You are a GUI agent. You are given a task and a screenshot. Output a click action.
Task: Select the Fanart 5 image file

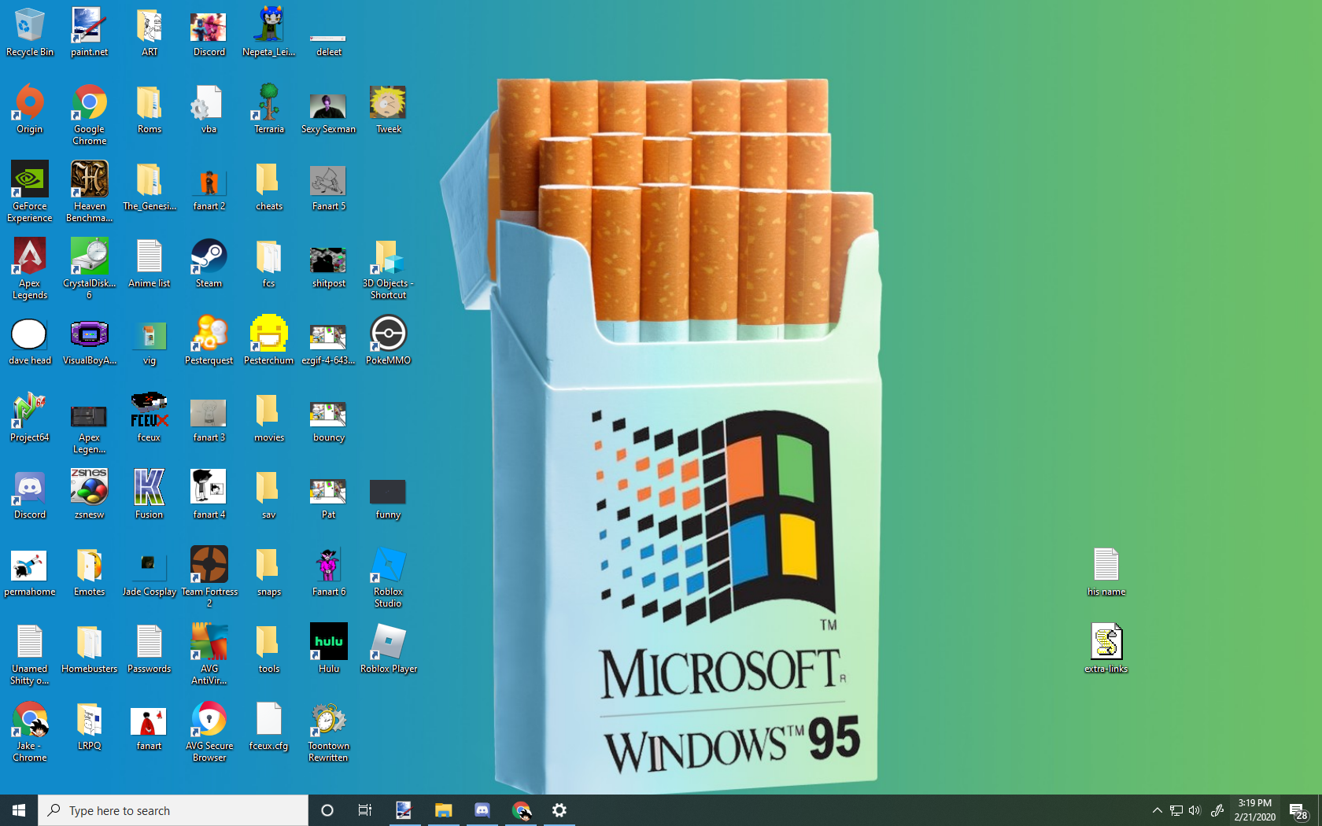pos(329,186)
